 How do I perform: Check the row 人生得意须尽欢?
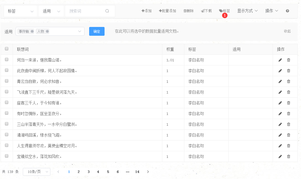(x=7, y=145)
